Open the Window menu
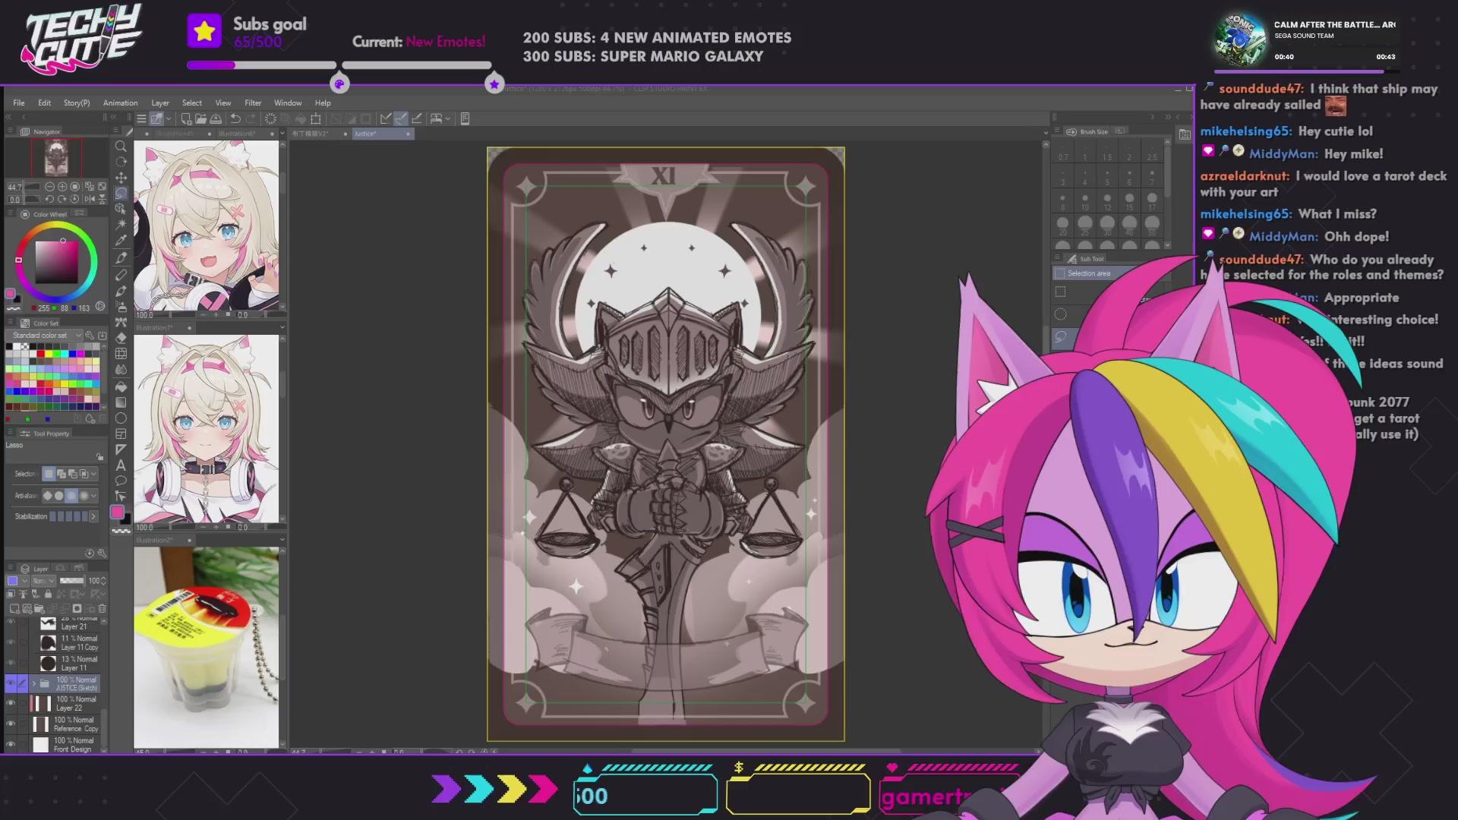Image resolution: width=1458 pixels, height=820 pixels. click(x=288, y=102)
